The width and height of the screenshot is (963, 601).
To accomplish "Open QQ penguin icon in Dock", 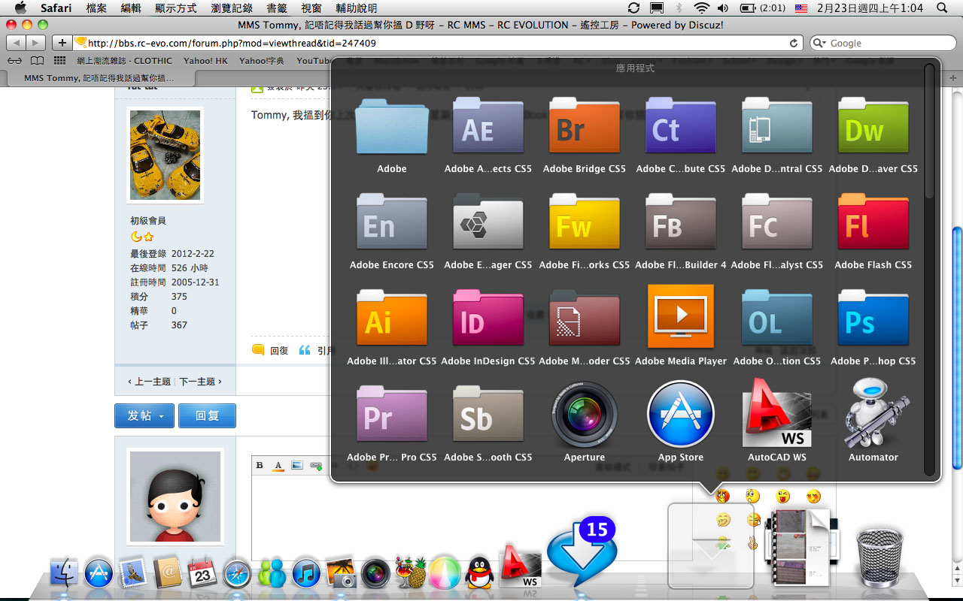I will (x=480, y=573).
